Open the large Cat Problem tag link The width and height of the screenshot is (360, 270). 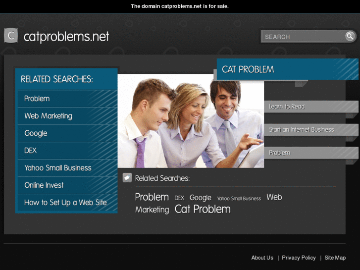pos(203,210)
